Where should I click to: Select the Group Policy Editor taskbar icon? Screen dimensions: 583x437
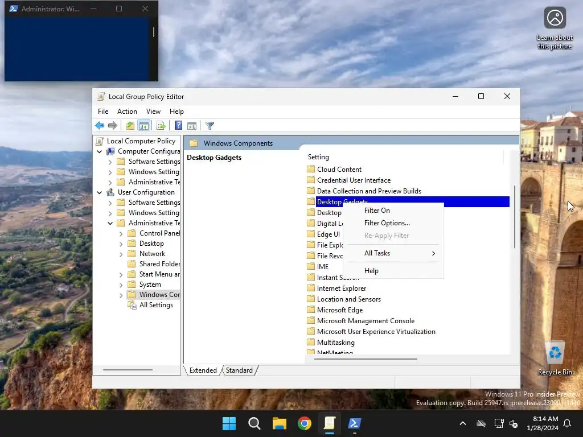click(330, 423)
